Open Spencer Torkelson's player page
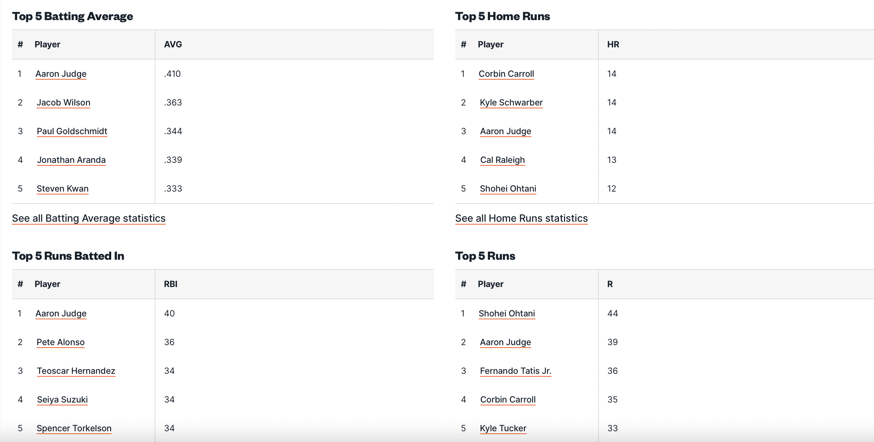The width and height of the screenshot is (874, 442). [x=74, y=428]
